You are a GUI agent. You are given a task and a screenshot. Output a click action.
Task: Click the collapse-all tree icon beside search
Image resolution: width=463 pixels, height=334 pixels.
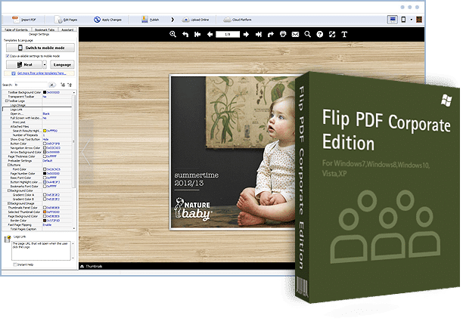click(70, 85)
